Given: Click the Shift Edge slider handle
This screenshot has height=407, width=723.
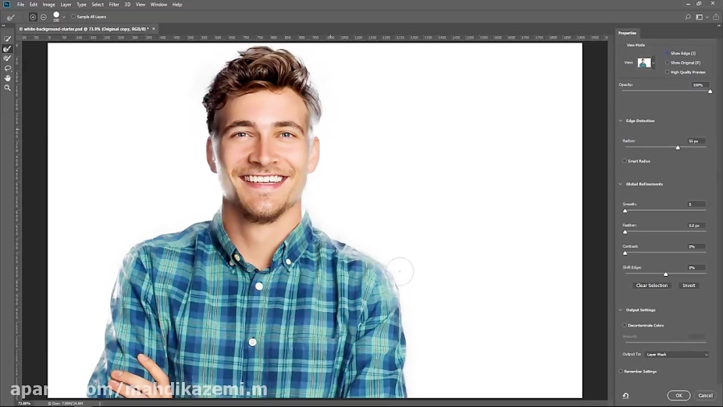Looking at the screenshot, I should point(666,274).
